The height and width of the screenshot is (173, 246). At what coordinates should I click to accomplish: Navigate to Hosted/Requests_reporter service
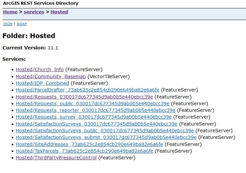(x=96, y=110)
